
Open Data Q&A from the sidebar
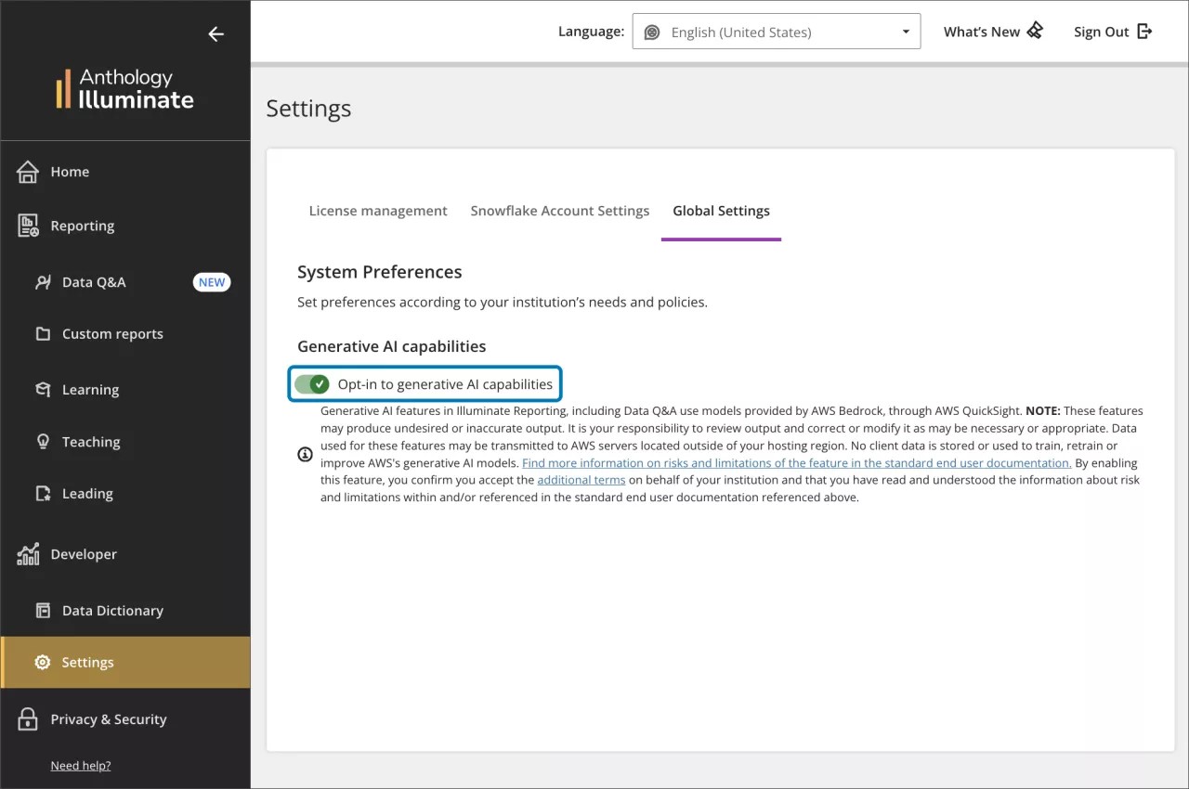point(44,281)
